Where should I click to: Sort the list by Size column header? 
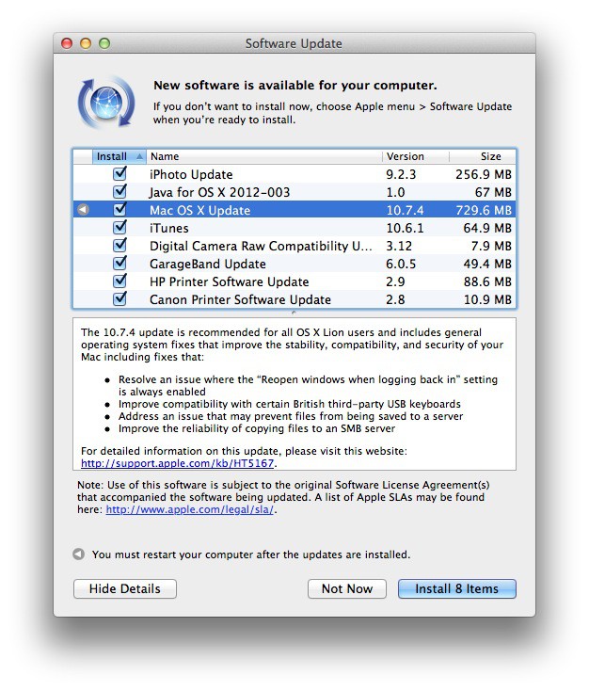tap(482, 156)
